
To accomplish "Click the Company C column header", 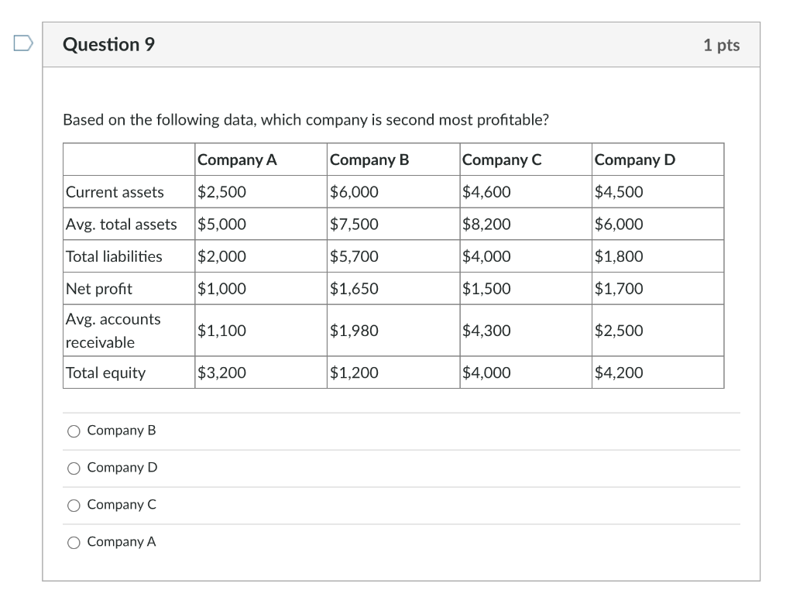I will pyautogui.click(x=502, y=160).
